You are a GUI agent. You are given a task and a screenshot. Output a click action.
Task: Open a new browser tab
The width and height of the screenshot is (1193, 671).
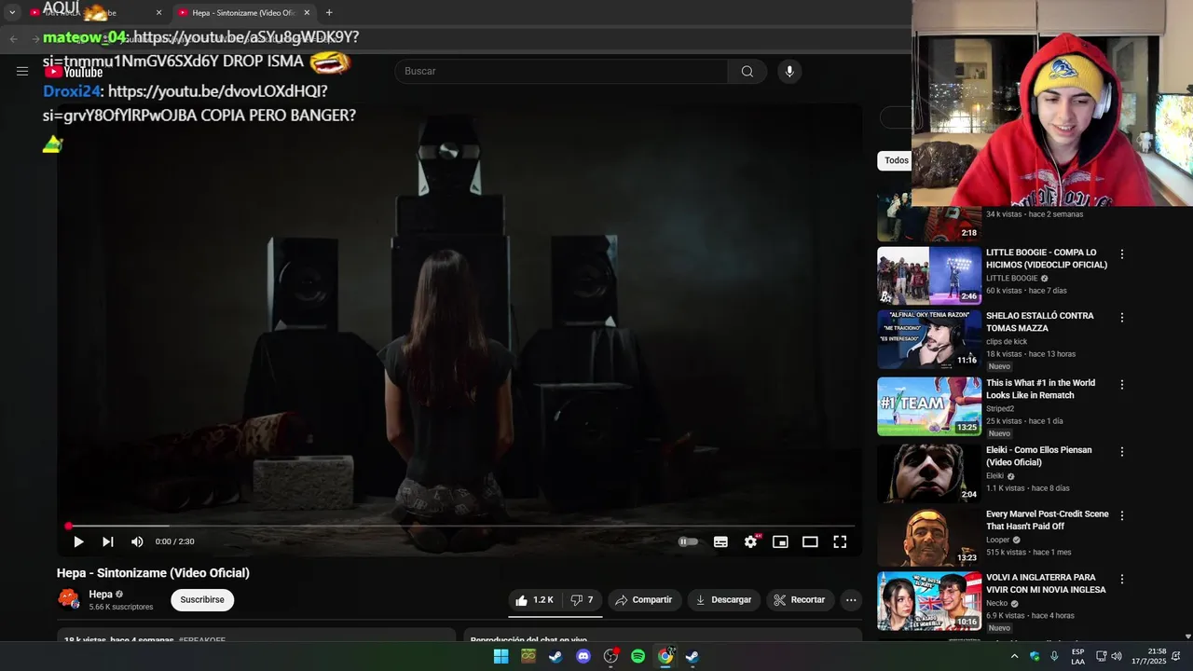[x=329, y=13]
